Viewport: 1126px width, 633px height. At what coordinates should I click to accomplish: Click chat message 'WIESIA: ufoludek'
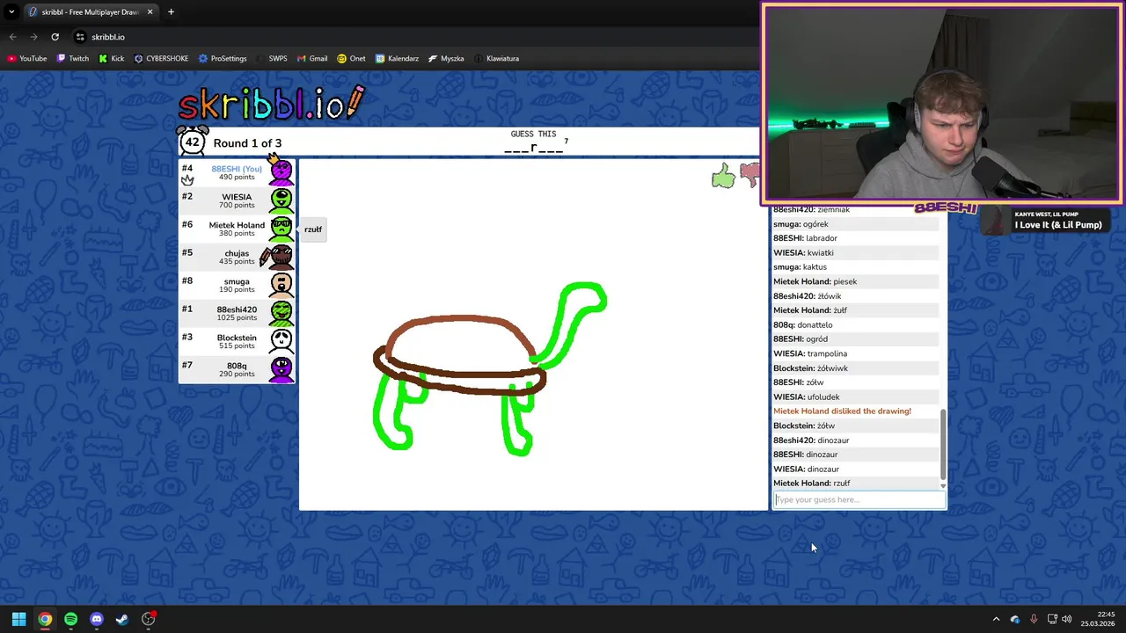pos(806,397)
